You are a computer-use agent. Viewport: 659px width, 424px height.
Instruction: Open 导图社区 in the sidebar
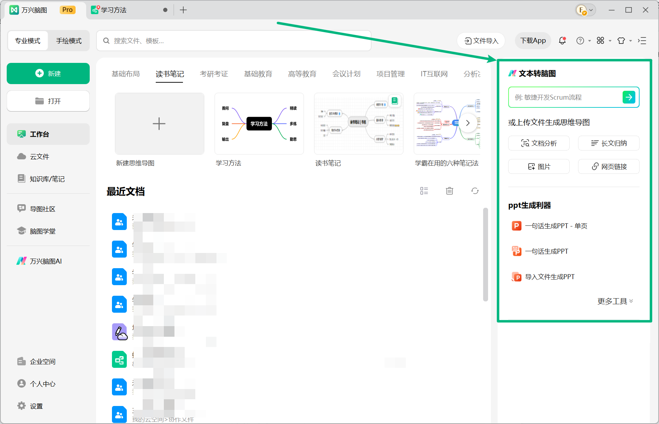[x=48, y=209]
